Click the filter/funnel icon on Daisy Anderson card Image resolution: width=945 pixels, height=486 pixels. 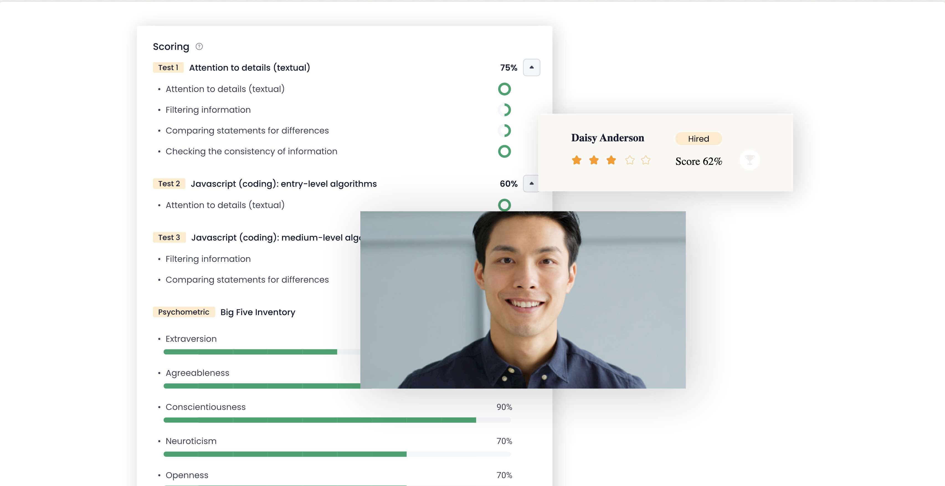coord(750,160)
